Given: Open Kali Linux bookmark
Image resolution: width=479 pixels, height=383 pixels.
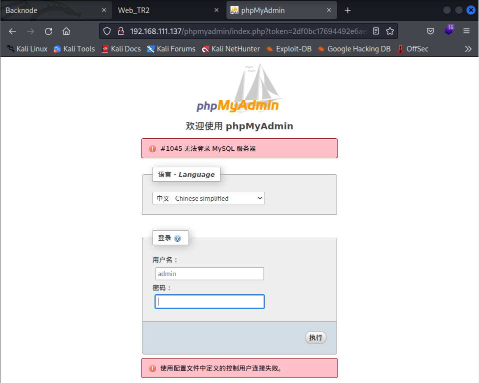Looking at the screenshot, I should pos(27,49).
